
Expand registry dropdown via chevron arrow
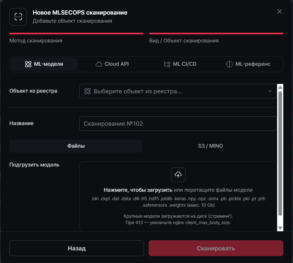coord(270,91)
